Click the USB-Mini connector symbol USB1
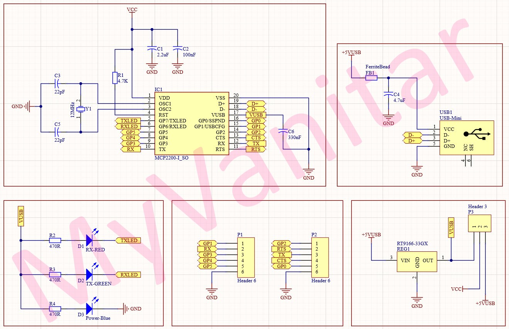 click(467, 137)
